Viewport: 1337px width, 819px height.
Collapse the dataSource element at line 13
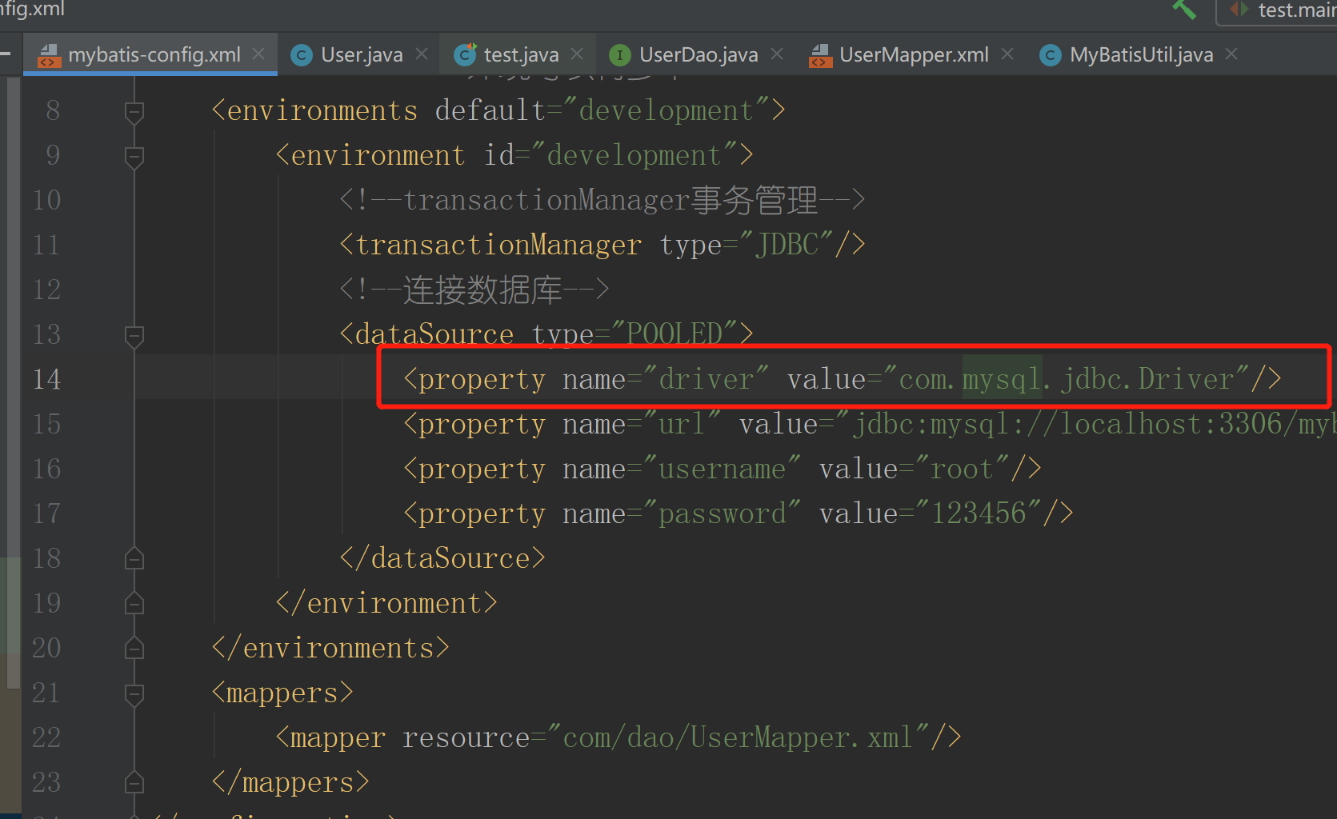pos(134,334)
